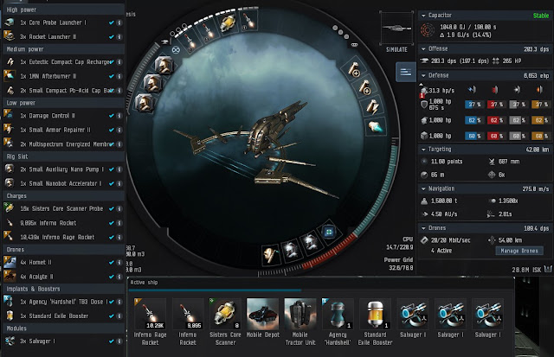Toggle checkmark for 4x Hornet II
554x357 pixels.
pyautogui.click(x=112, y=262)
